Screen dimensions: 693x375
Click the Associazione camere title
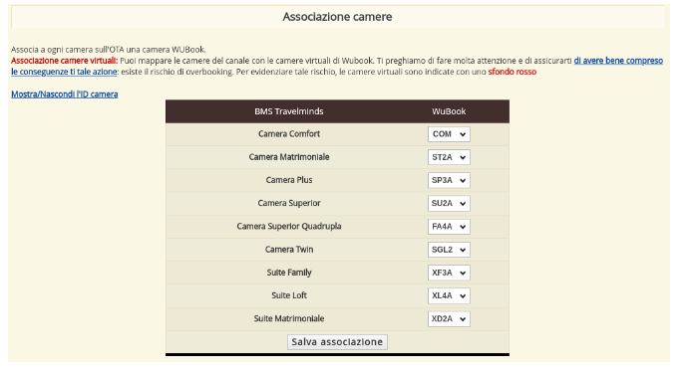337,17
